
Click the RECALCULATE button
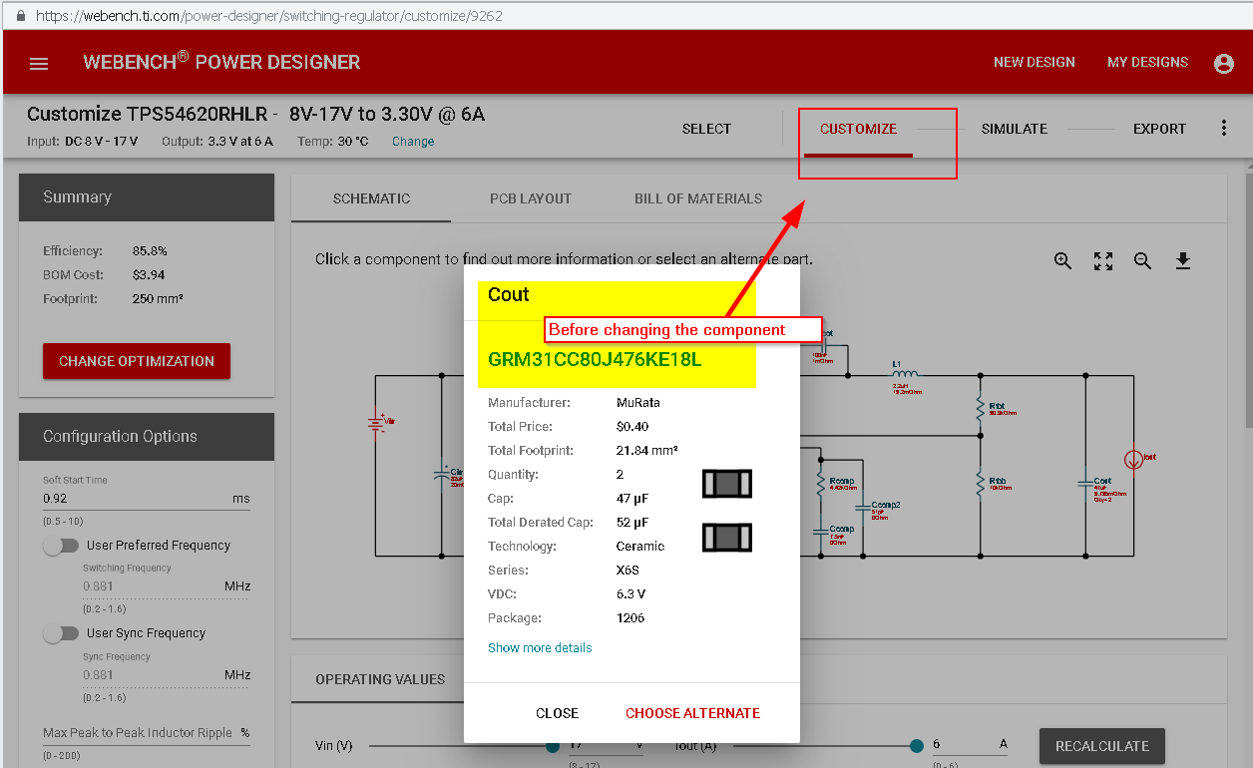point(1102,746)
